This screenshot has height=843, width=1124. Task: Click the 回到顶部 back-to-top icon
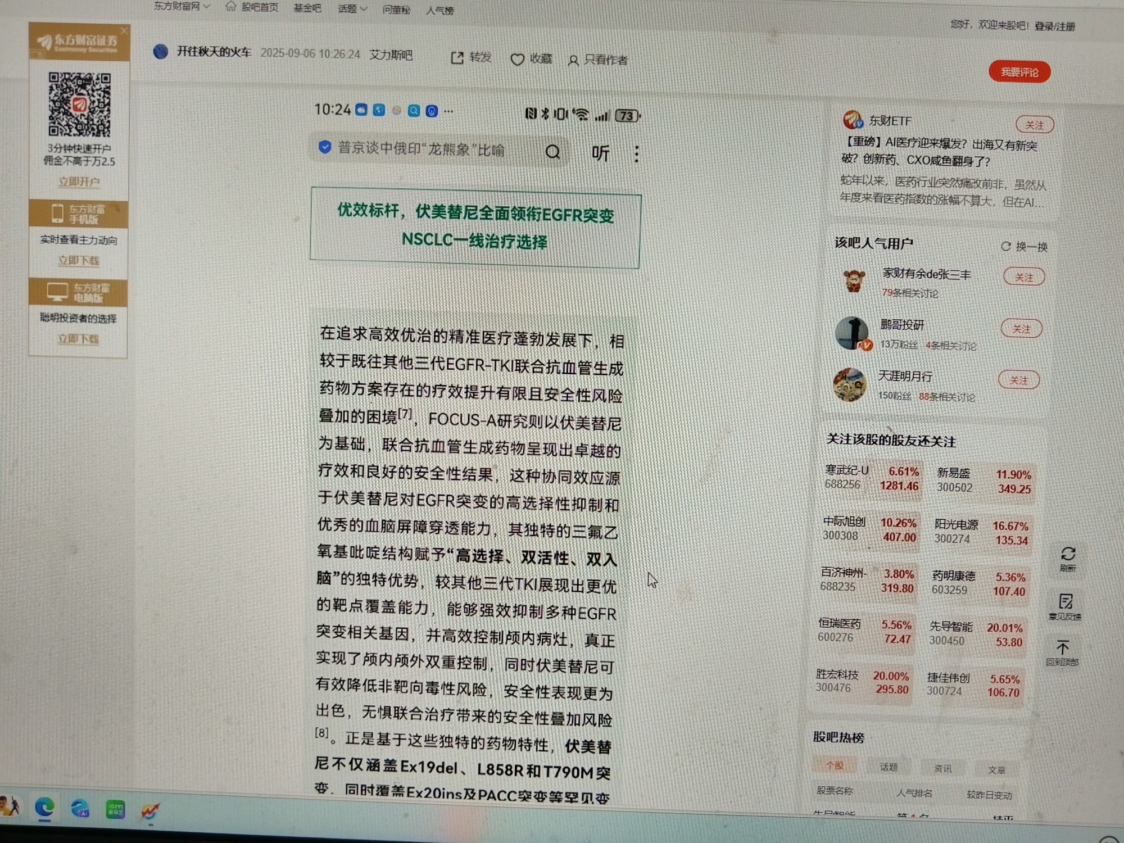1062,647
